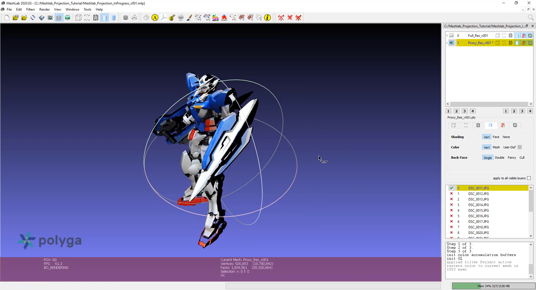
Task: Enable 'apply to all visible layers' checkbox
Action: point(529,178)
